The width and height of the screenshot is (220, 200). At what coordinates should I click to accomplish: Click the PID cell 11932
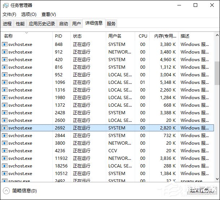[x=61, y=158]
